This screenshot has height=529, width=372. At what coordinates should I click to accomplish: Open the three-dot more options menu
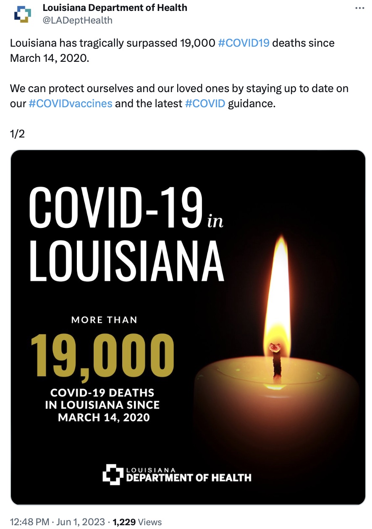click(360, 8)
